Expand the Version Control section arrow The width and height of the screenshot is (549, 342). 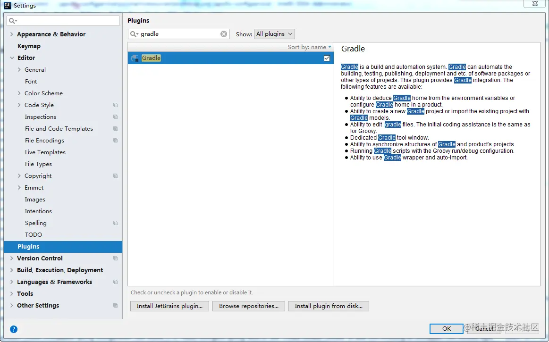(11, 259)
